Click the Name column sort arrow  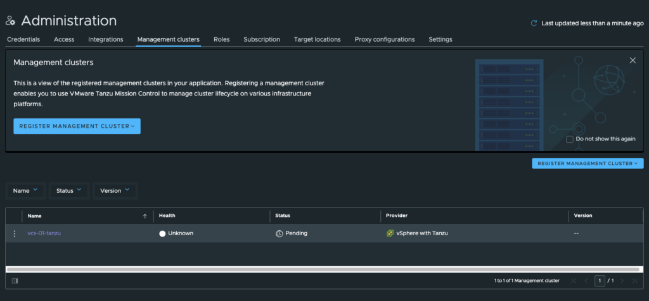(145, 216)
